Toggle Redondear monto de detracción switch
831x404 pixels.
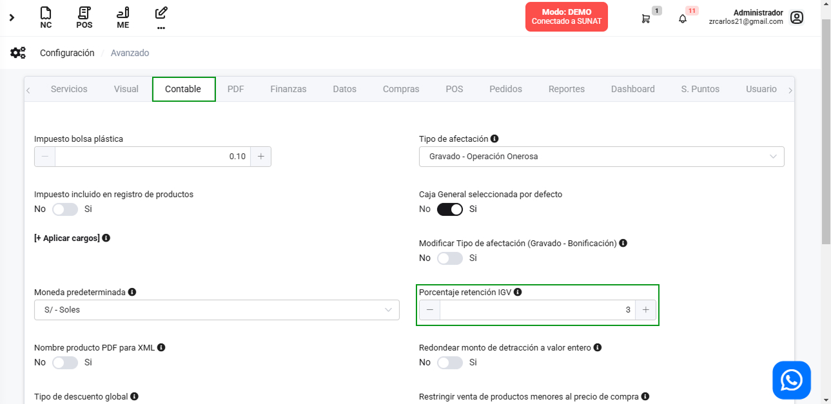450,363
